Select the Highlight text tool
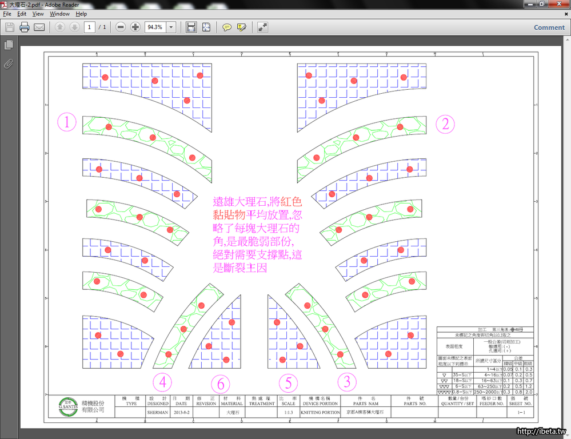 242,27
